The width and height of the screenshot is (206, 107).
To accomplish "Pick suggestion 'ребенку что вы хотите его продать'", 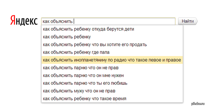I will (x=112, y=45).
